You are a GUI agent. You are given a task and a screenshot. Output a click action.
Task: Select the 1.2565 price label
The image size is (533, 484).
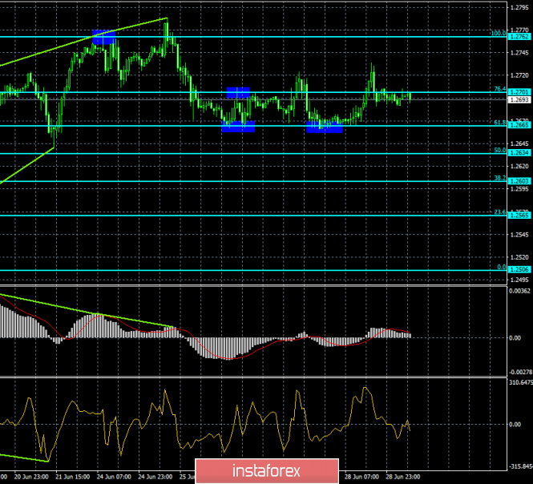coord(519,215)
